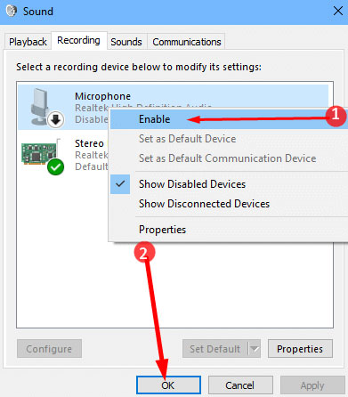Toggle the Show Disabled Devices checkmark

coord(120,184)
